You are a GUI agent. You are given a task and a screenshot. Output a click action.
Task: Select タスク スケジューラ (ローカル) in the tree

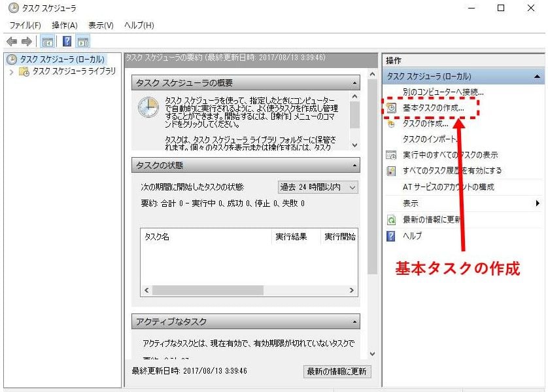coord(61,60)
